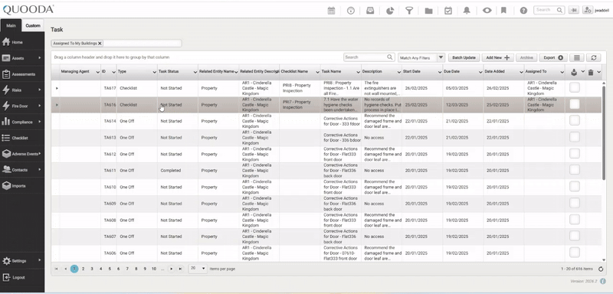613x294 pixels.
Task: Open the folder icon in top toolbar
Action: pyautogui.click(x=428, y=11)
